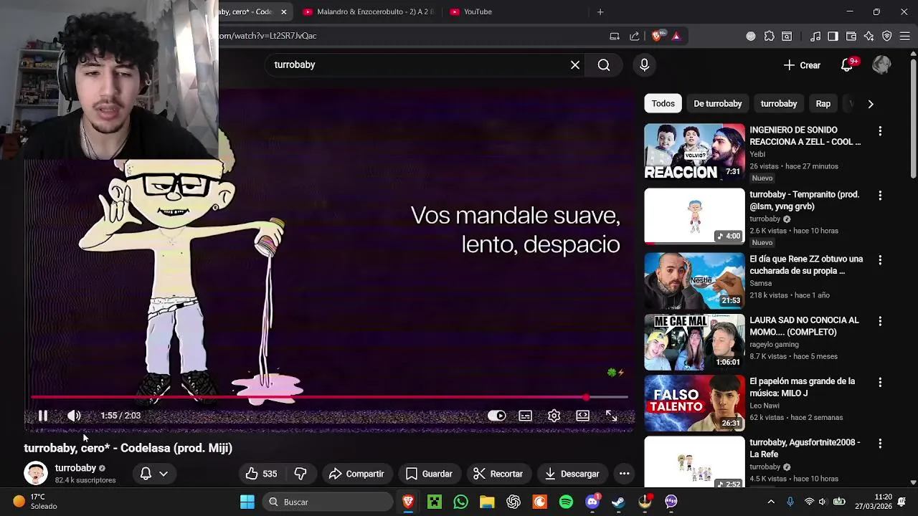The image size is (918, 516).
Task: Open YouTube notifications bell
Action: (x=847, y=65)
